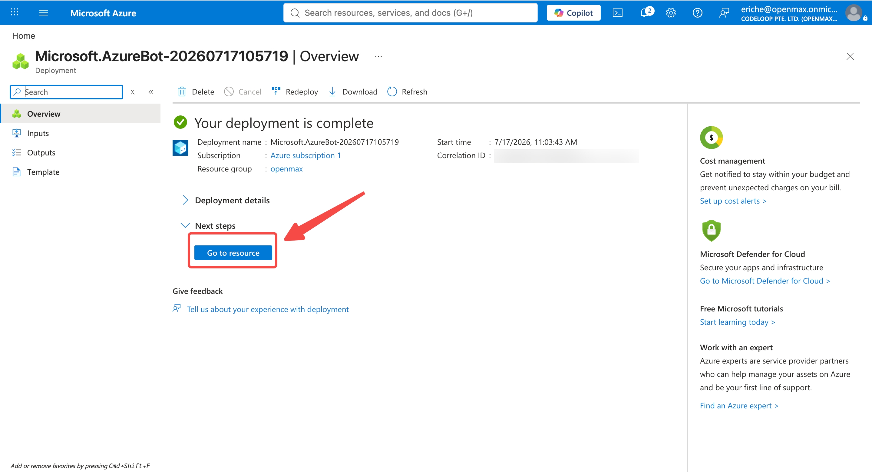Download the deployment from toolbar
The image size is (872, 472).
tap(353, 92)
